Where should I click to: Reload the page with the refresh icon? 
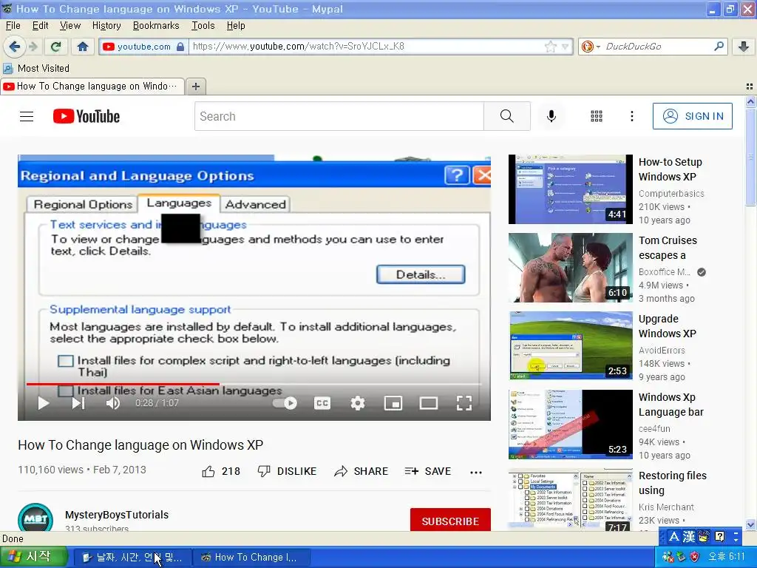click(56, 47)
